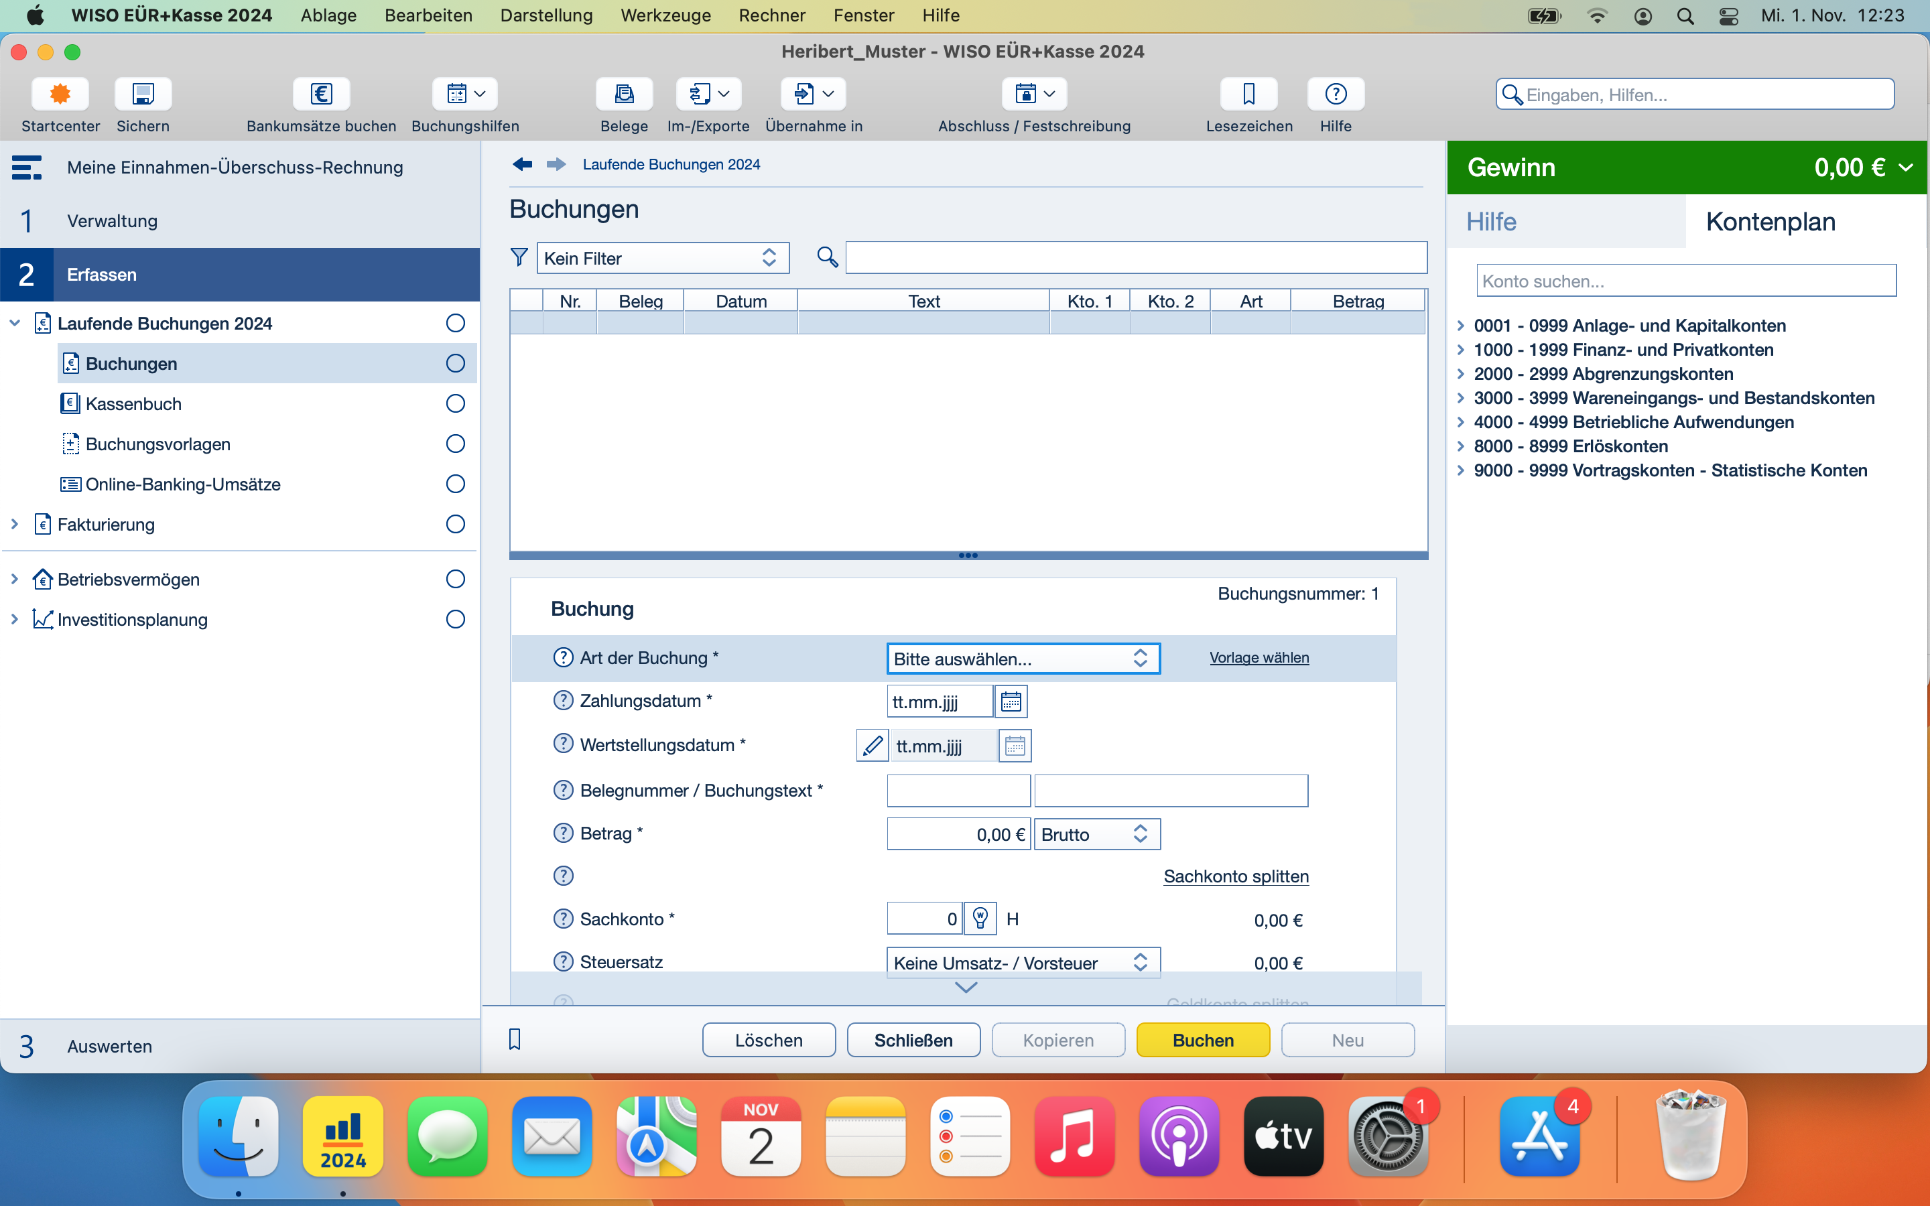Open WISO 2024 app in the Dock
1930x1206 pixels.
coord(343,1136)
